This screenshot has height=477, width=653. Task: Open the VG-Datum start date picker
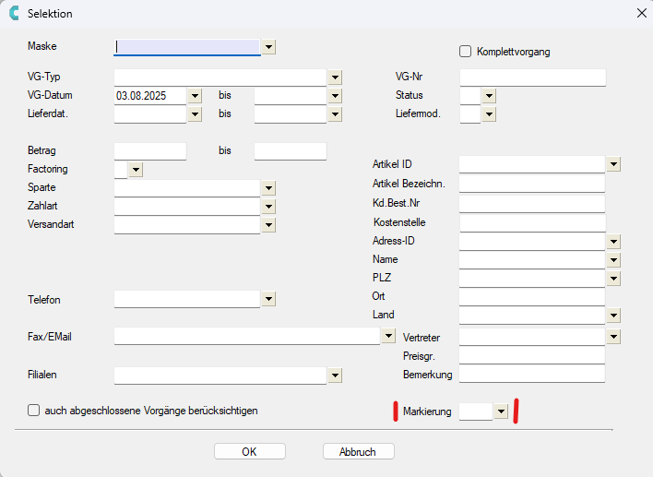click(x=195, y=96)
